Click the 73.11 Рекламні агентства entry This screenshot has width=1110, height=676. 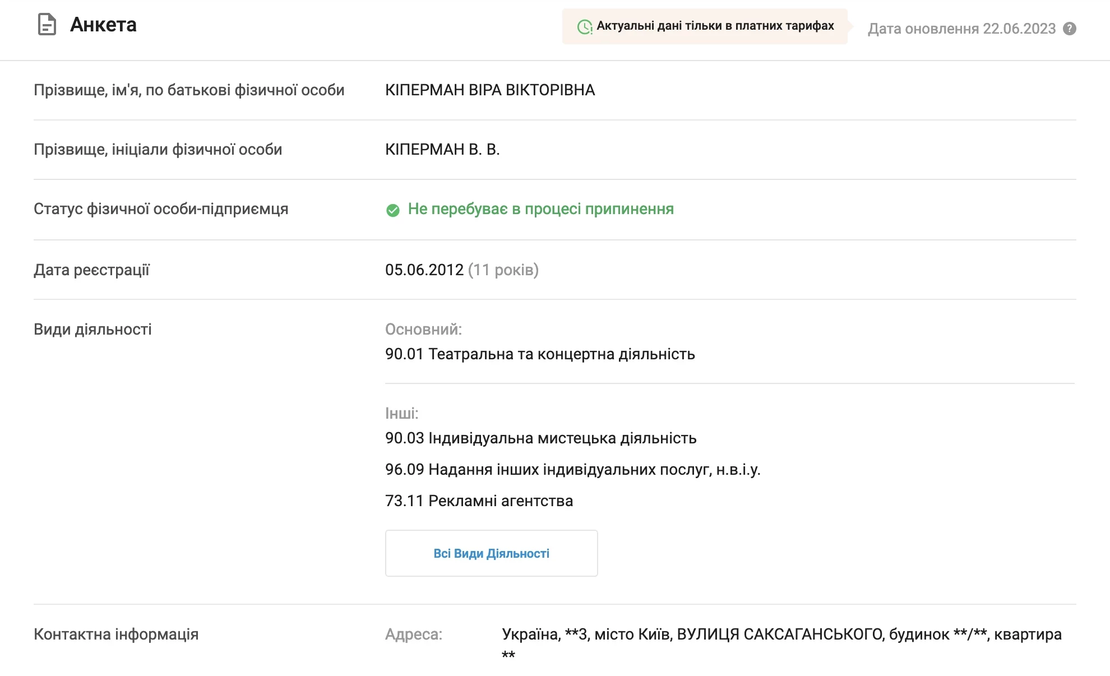[479, 501]
